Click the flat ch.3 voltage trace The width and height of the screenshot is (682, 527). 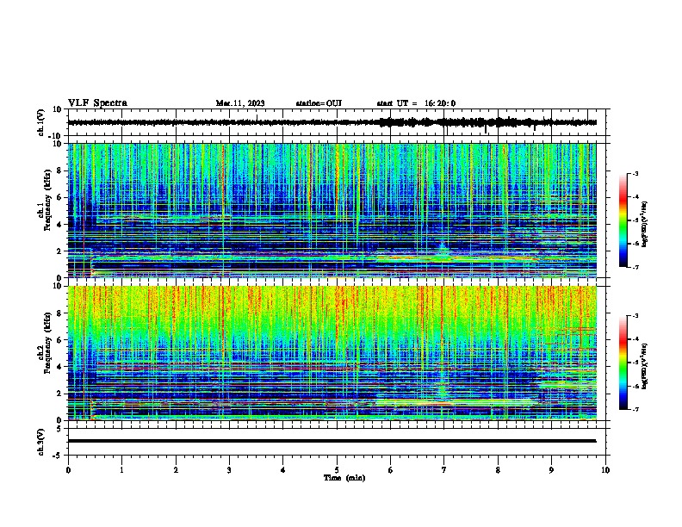(x=332, y=441)
